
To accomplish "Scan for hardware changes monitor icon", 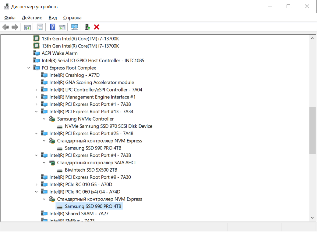I will click(x=75, y=27).
